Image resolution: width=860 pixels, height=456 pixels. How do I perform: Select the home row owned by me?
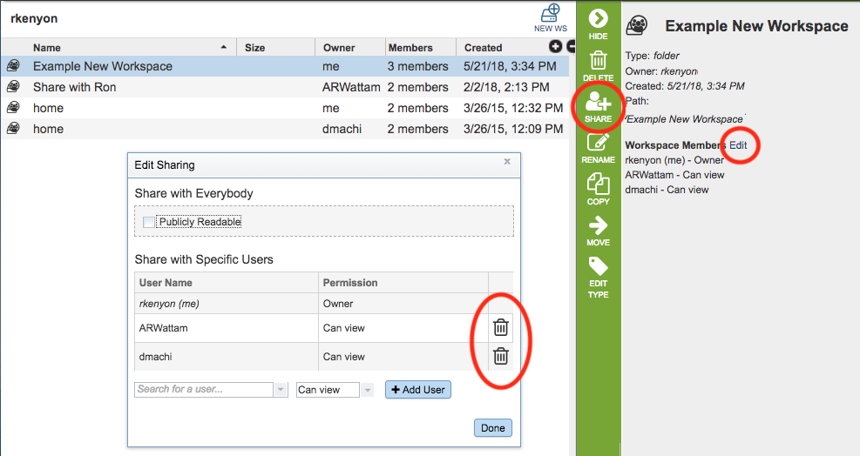pyautogui.click(x=285, y=108)
